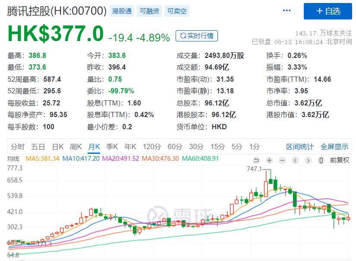Open the three-dot more options menu
This screenshot has width=356, height=261.
tap(287, 11)
